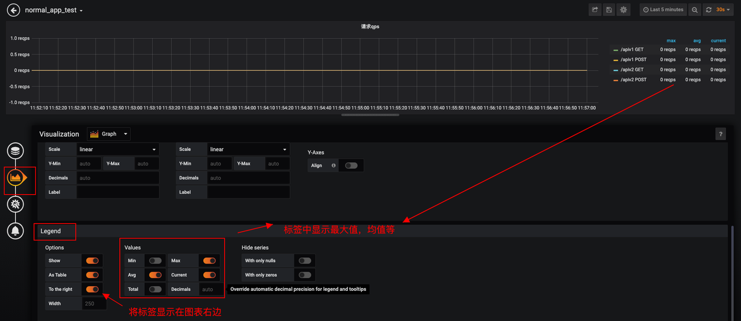Enable the Min value switch
This screenshot has width=741, height=321.
155,261
